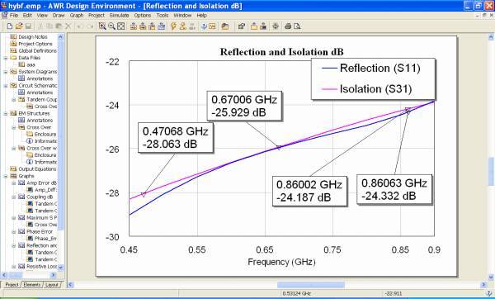Open the Tools menu
495x299 pixels.
[x=163, y=15]
